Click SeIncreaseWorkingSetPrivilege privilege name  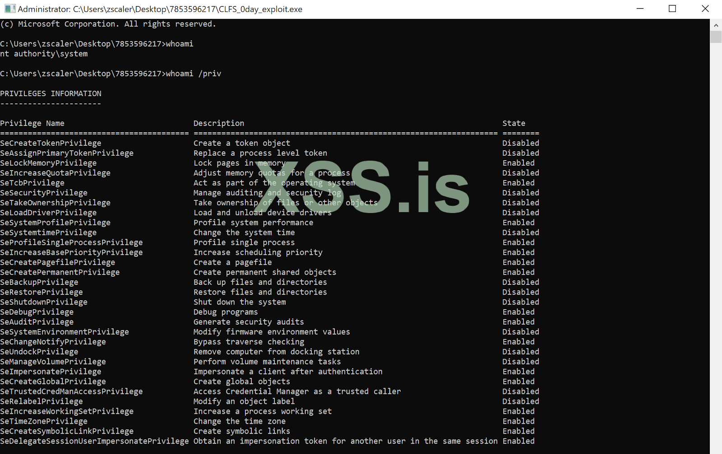point(67,411)
